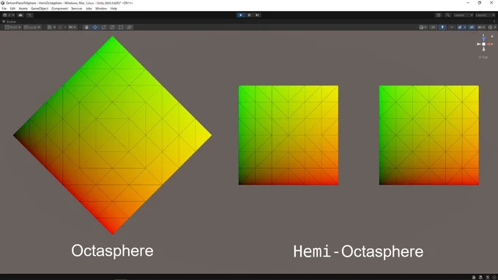Image resolution: width=498 pixels, height=280 pixels.
Task: Select the Move tool
Action: tap(95, 27)
